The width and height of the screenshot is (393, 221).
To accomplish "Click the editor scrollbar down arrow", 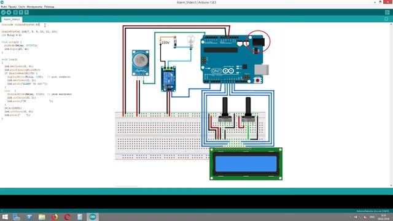I will click(391, 185).
